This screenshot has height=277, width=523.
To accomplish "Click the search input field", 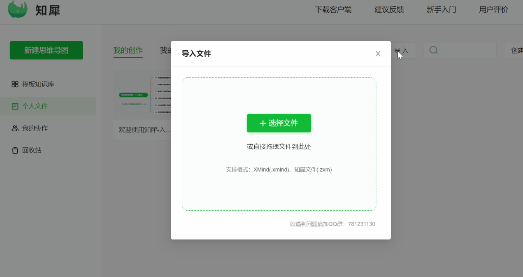I will pos(460,50).
